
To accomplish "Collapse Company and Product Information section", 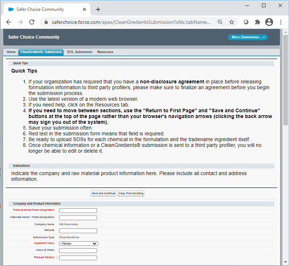I will point(11,204).
